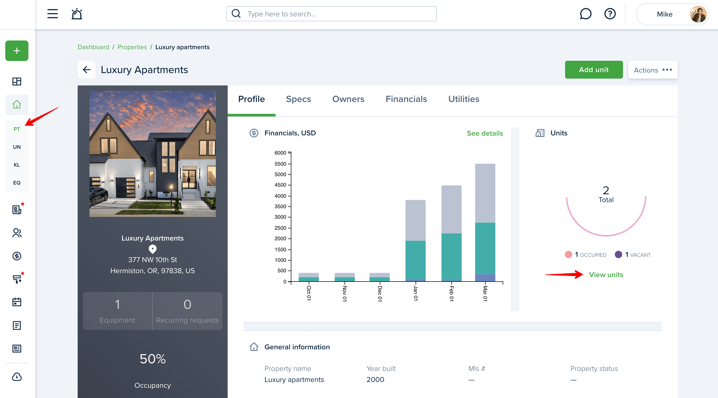Image resolution: width=718 pixels, height=398 pixels.
Task: Go to the Dashboard breadcrumb link
Action: 93,47
